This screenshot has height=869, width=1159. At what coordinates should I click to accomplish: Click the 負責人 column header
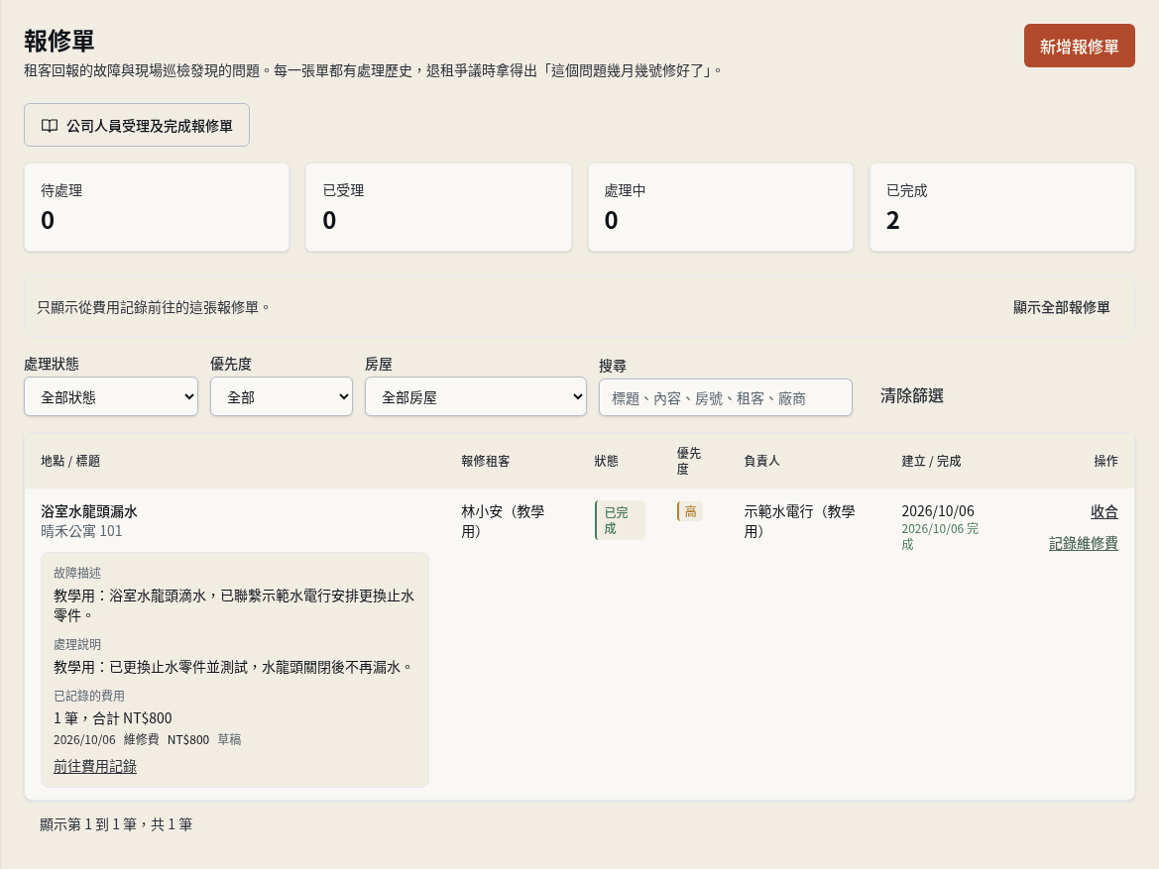coord(762,461)
